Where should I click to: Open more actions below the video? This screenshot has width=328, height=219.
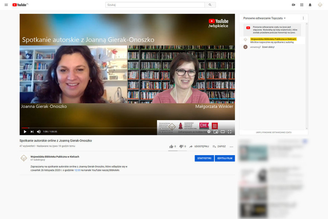(x=231, y=147)
